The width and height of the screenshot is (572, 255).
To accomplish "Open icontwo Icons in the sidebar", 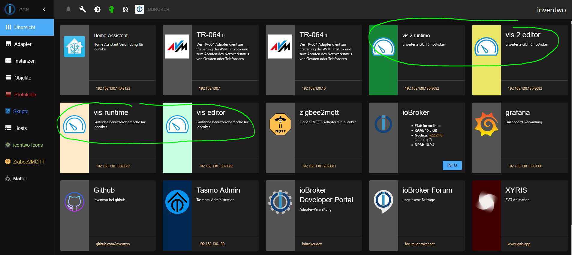I will [x=27, y=145].
